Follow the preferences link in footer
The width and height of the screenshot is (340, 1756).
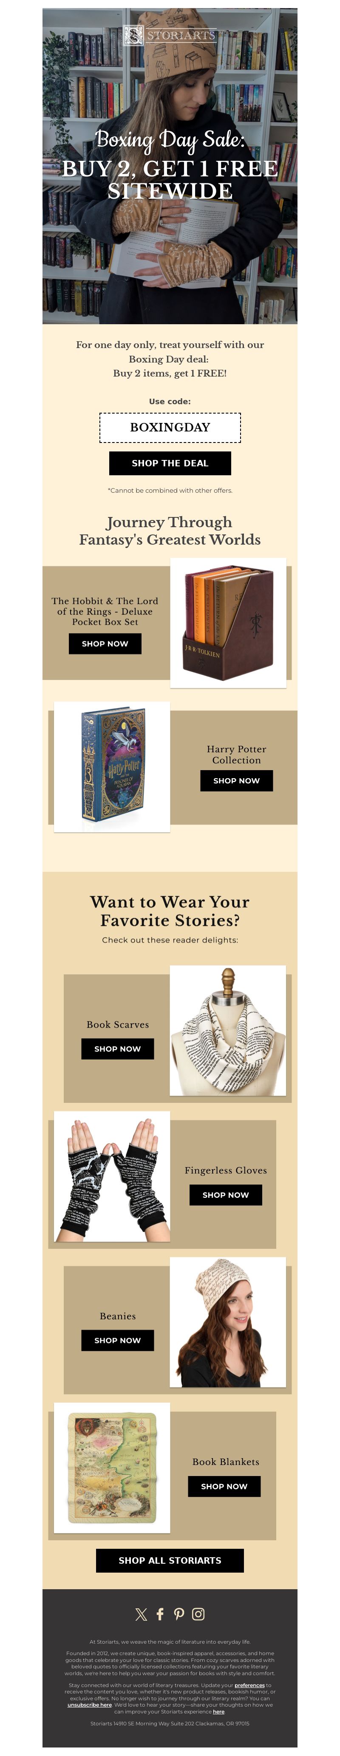pyautogui.click(x=249, y=1685)
